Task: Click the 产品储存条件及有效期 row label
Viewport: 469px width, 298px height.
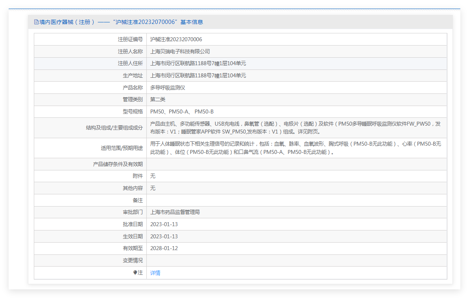Action: [118, 164]
